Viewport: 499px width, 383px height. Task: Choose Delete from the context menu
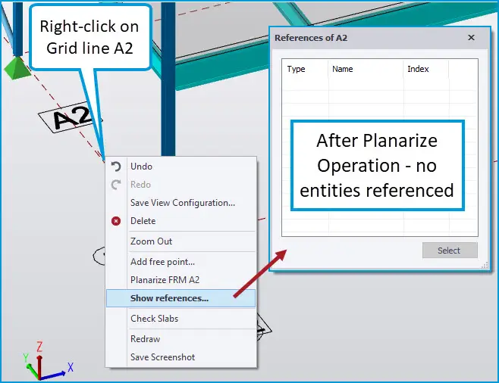180,221
